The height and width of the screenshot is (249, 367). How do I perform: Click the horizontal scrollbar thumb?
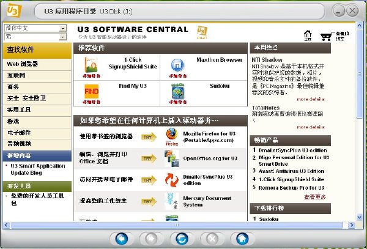(x=177, y=225)
